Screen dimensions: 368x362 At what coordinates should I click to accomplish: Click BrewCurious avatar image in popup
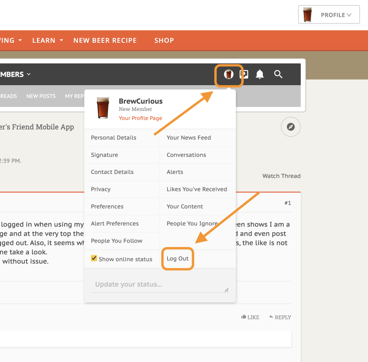[103, 108]
